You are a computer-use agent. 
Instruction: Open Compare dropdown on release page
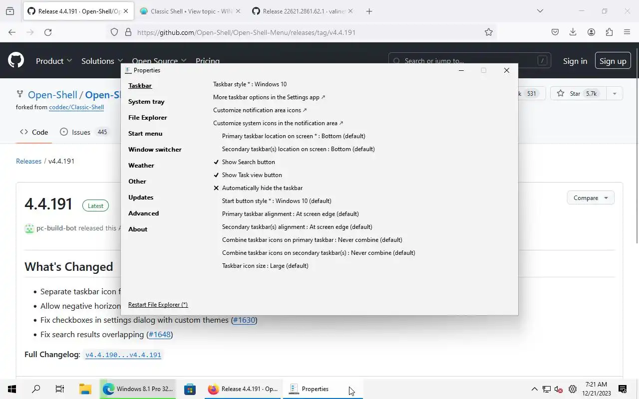(591, 198)
